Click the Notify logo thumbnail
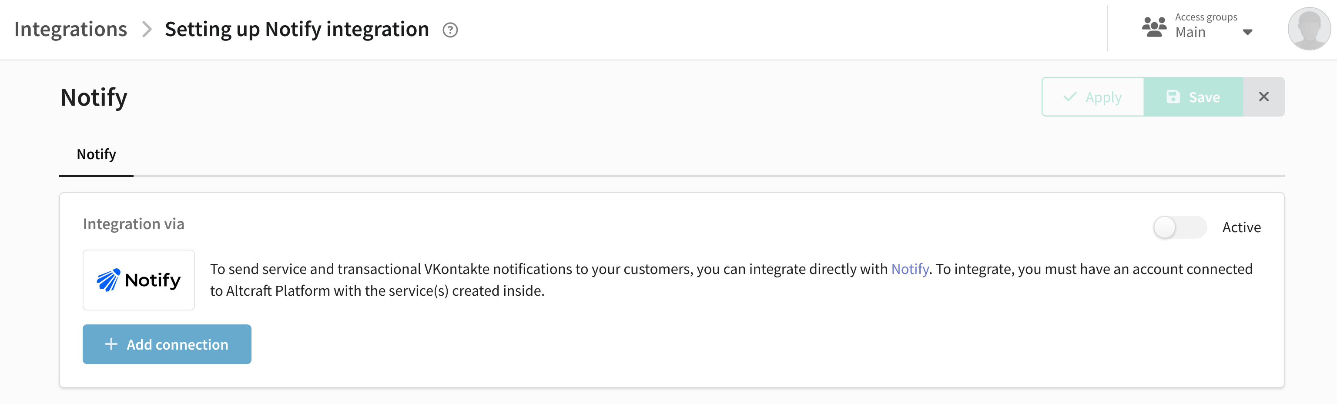1337x404 pixels. (x=139, y=280)
